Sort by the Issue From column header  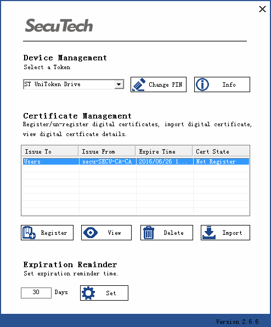(107, 151)
